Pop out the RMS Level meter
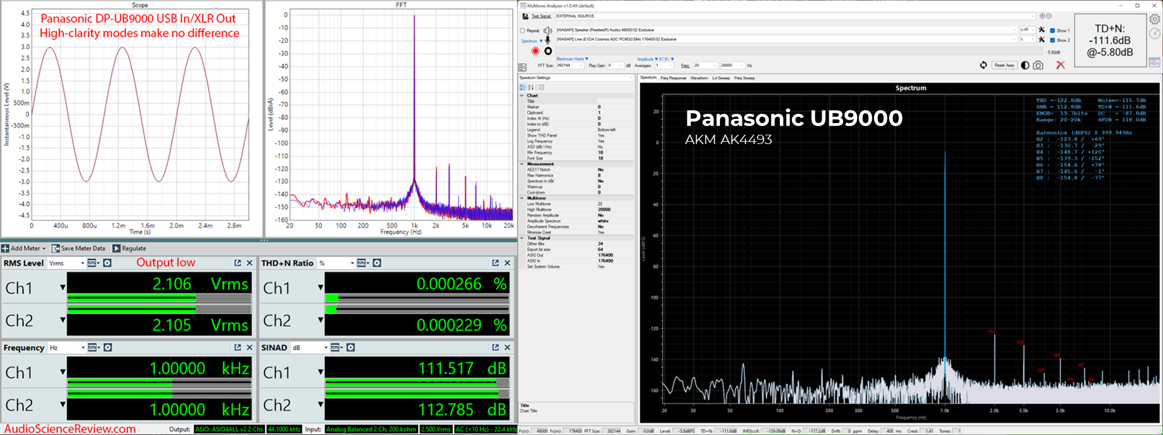1163x435 pixels. pos(237,263)
